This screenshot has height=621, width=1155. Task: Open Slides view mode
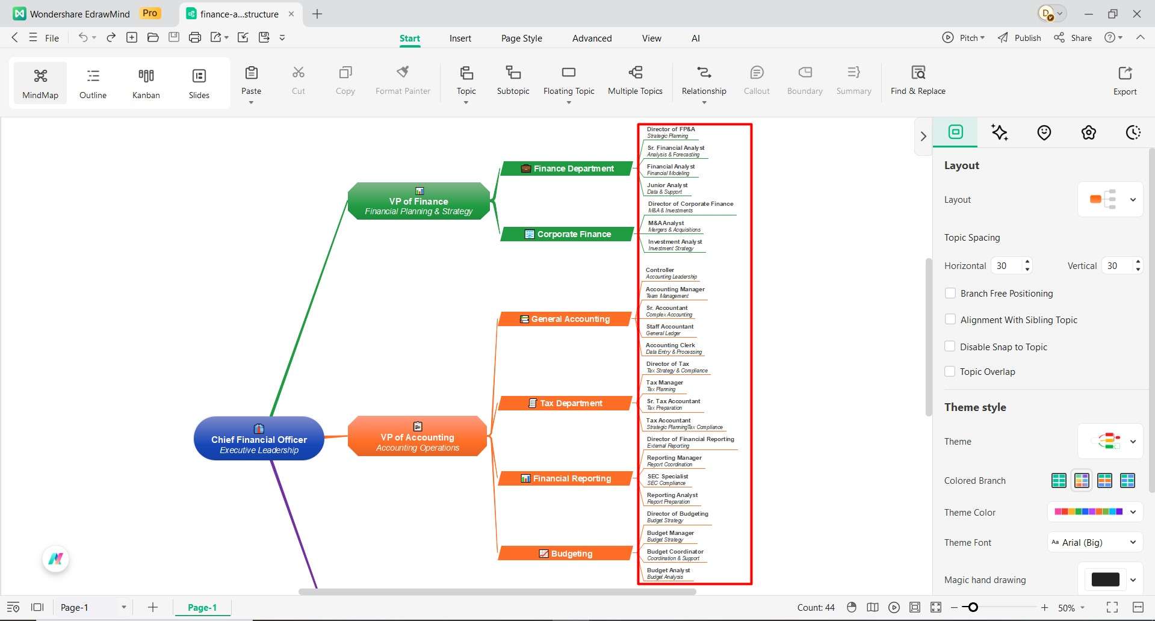click(199, 83)
